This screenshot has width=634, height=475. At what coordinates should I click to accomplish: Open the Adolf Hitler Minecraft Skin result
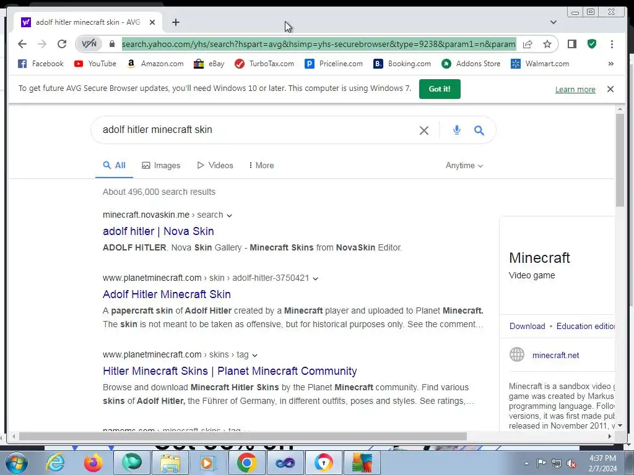click(167, 294)
